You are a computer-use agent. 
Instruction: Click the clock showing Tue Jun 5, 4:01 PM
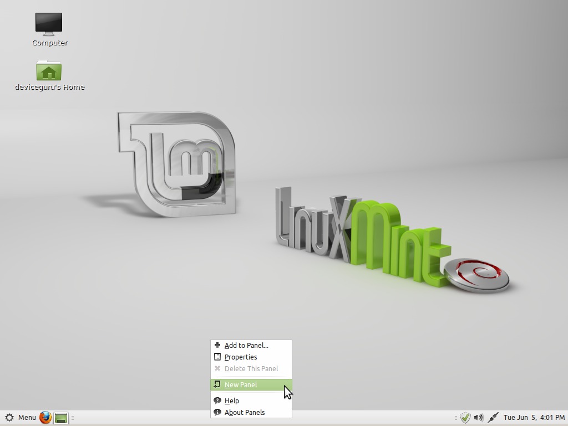[534, 418]
